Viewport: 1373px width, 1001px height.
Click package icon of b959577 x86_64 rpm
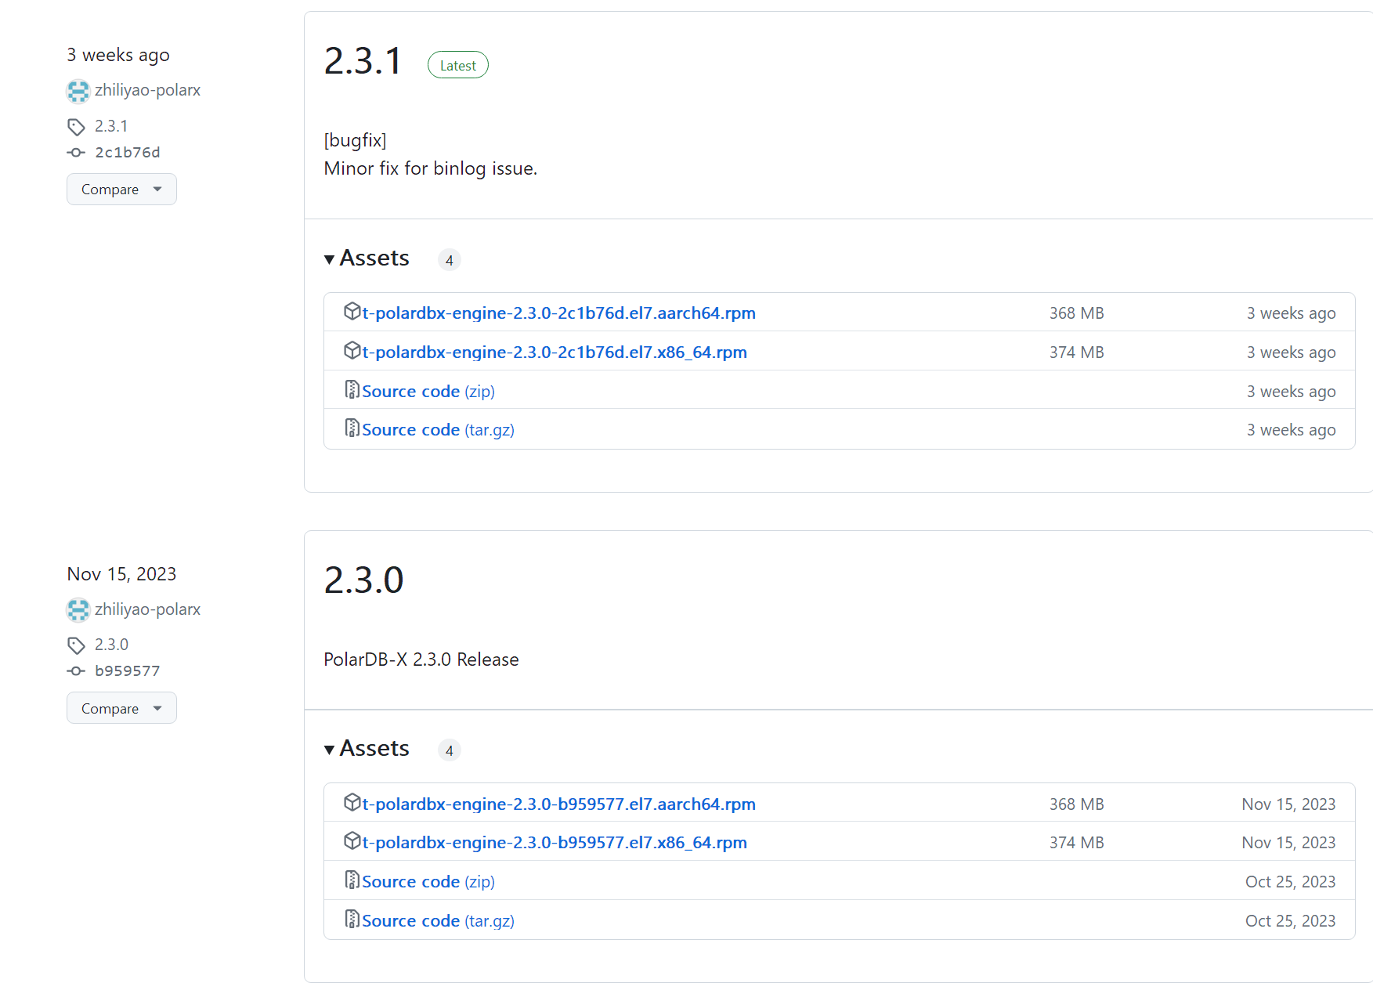pos(352,841)
